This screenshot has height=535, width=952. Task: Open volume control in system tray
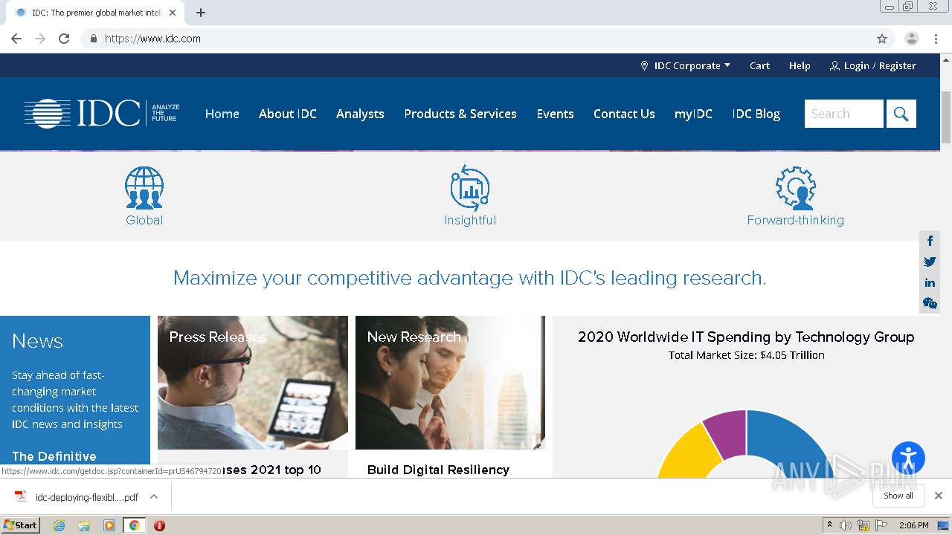tap(846, 525)
